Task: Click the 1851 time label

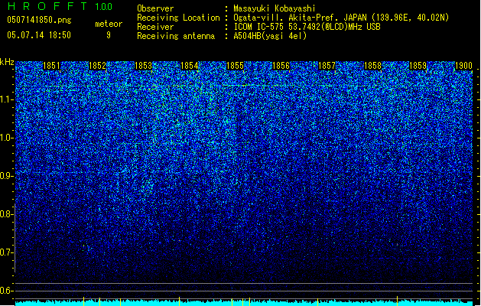Action: point(51,66)
